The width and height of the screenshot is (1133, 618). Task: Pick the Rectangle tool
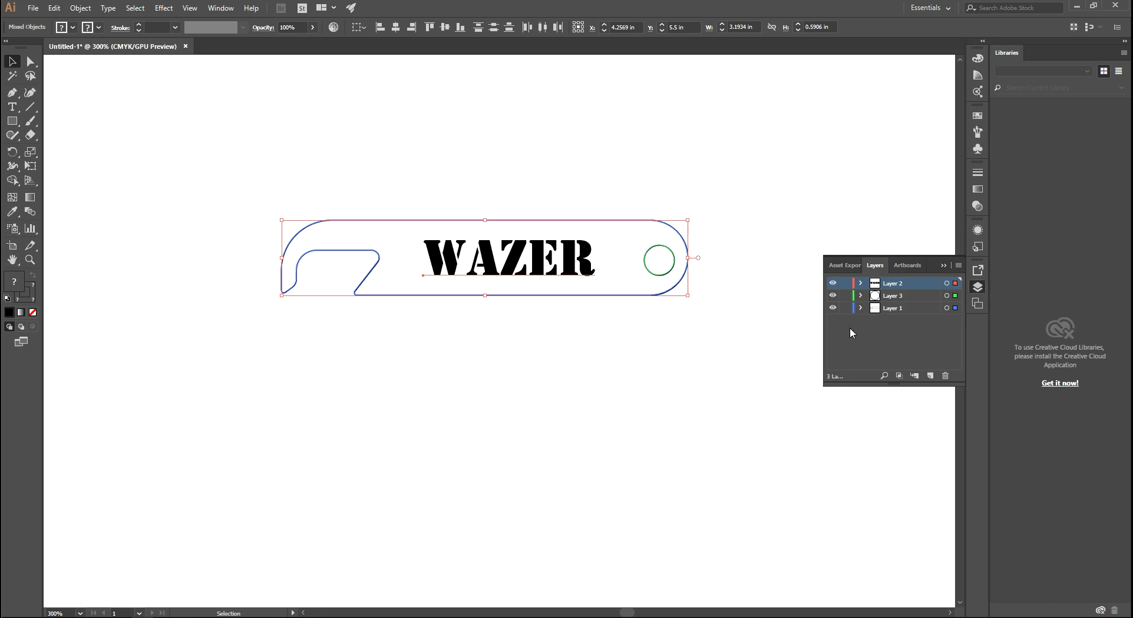(12, 121)
